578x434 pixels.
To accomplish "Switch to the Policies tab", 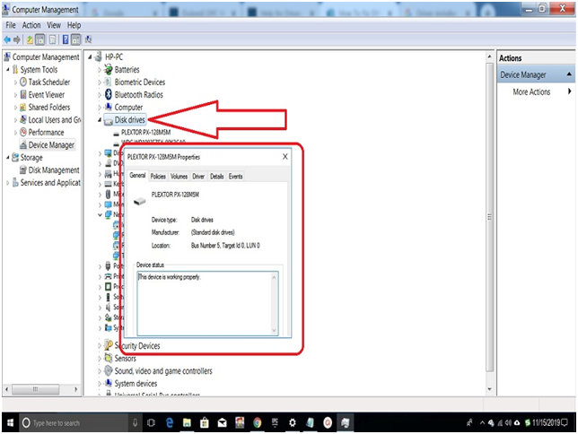I will 158,177.
